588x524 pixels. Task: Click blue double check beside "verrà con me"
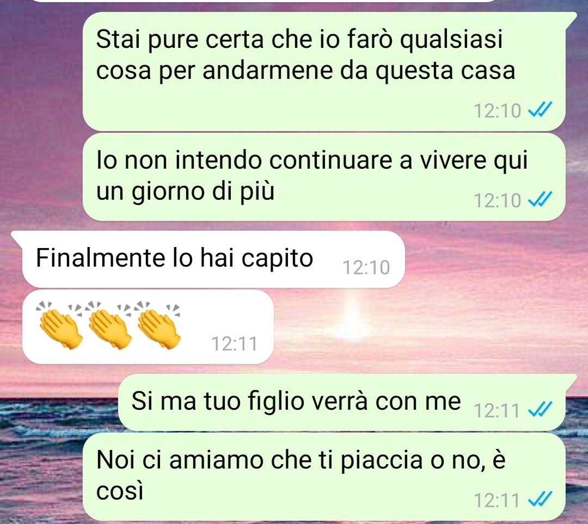click(540, 410)
